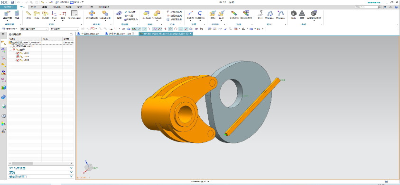
Task: Click the Environment column header in navigator
Action: click(x=68, y=39)
